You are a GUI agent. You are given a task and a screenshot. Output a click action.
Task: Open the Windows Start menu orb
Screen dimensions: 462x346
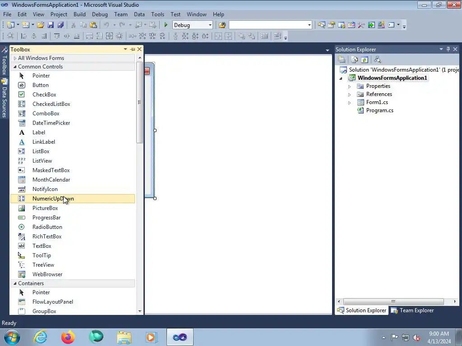(x=12, y=337)
